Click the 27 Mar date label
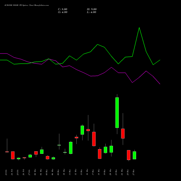 [x=134, y=172]
